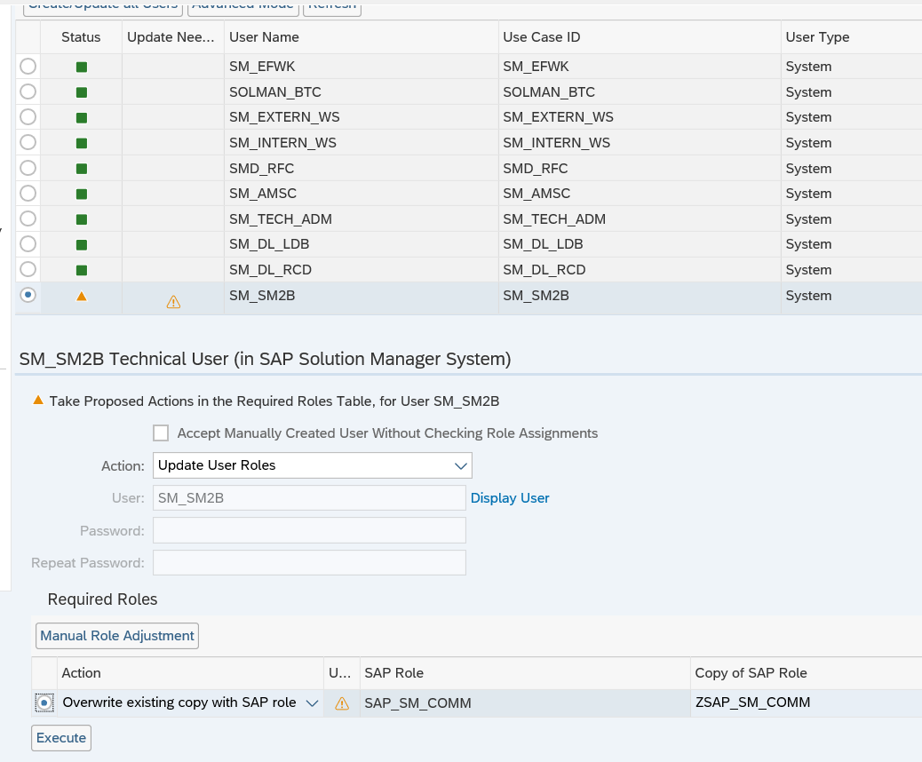Enable Accept Manually Created User checkbox
Screen dimensions: 922x762
coord(161,433)
